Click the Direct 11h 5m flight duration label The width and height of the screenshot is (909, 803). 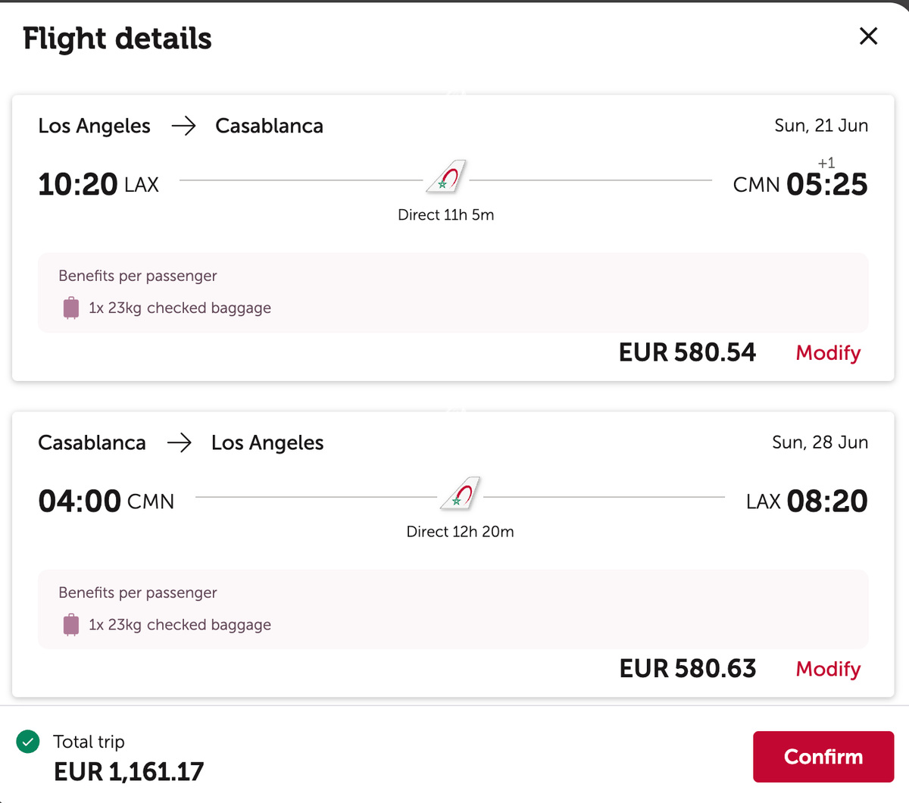click(446, 214)
